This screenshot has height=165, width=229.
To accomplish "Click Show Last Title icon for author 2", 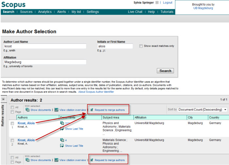I will pyautogui.click(x=62, y=146).
